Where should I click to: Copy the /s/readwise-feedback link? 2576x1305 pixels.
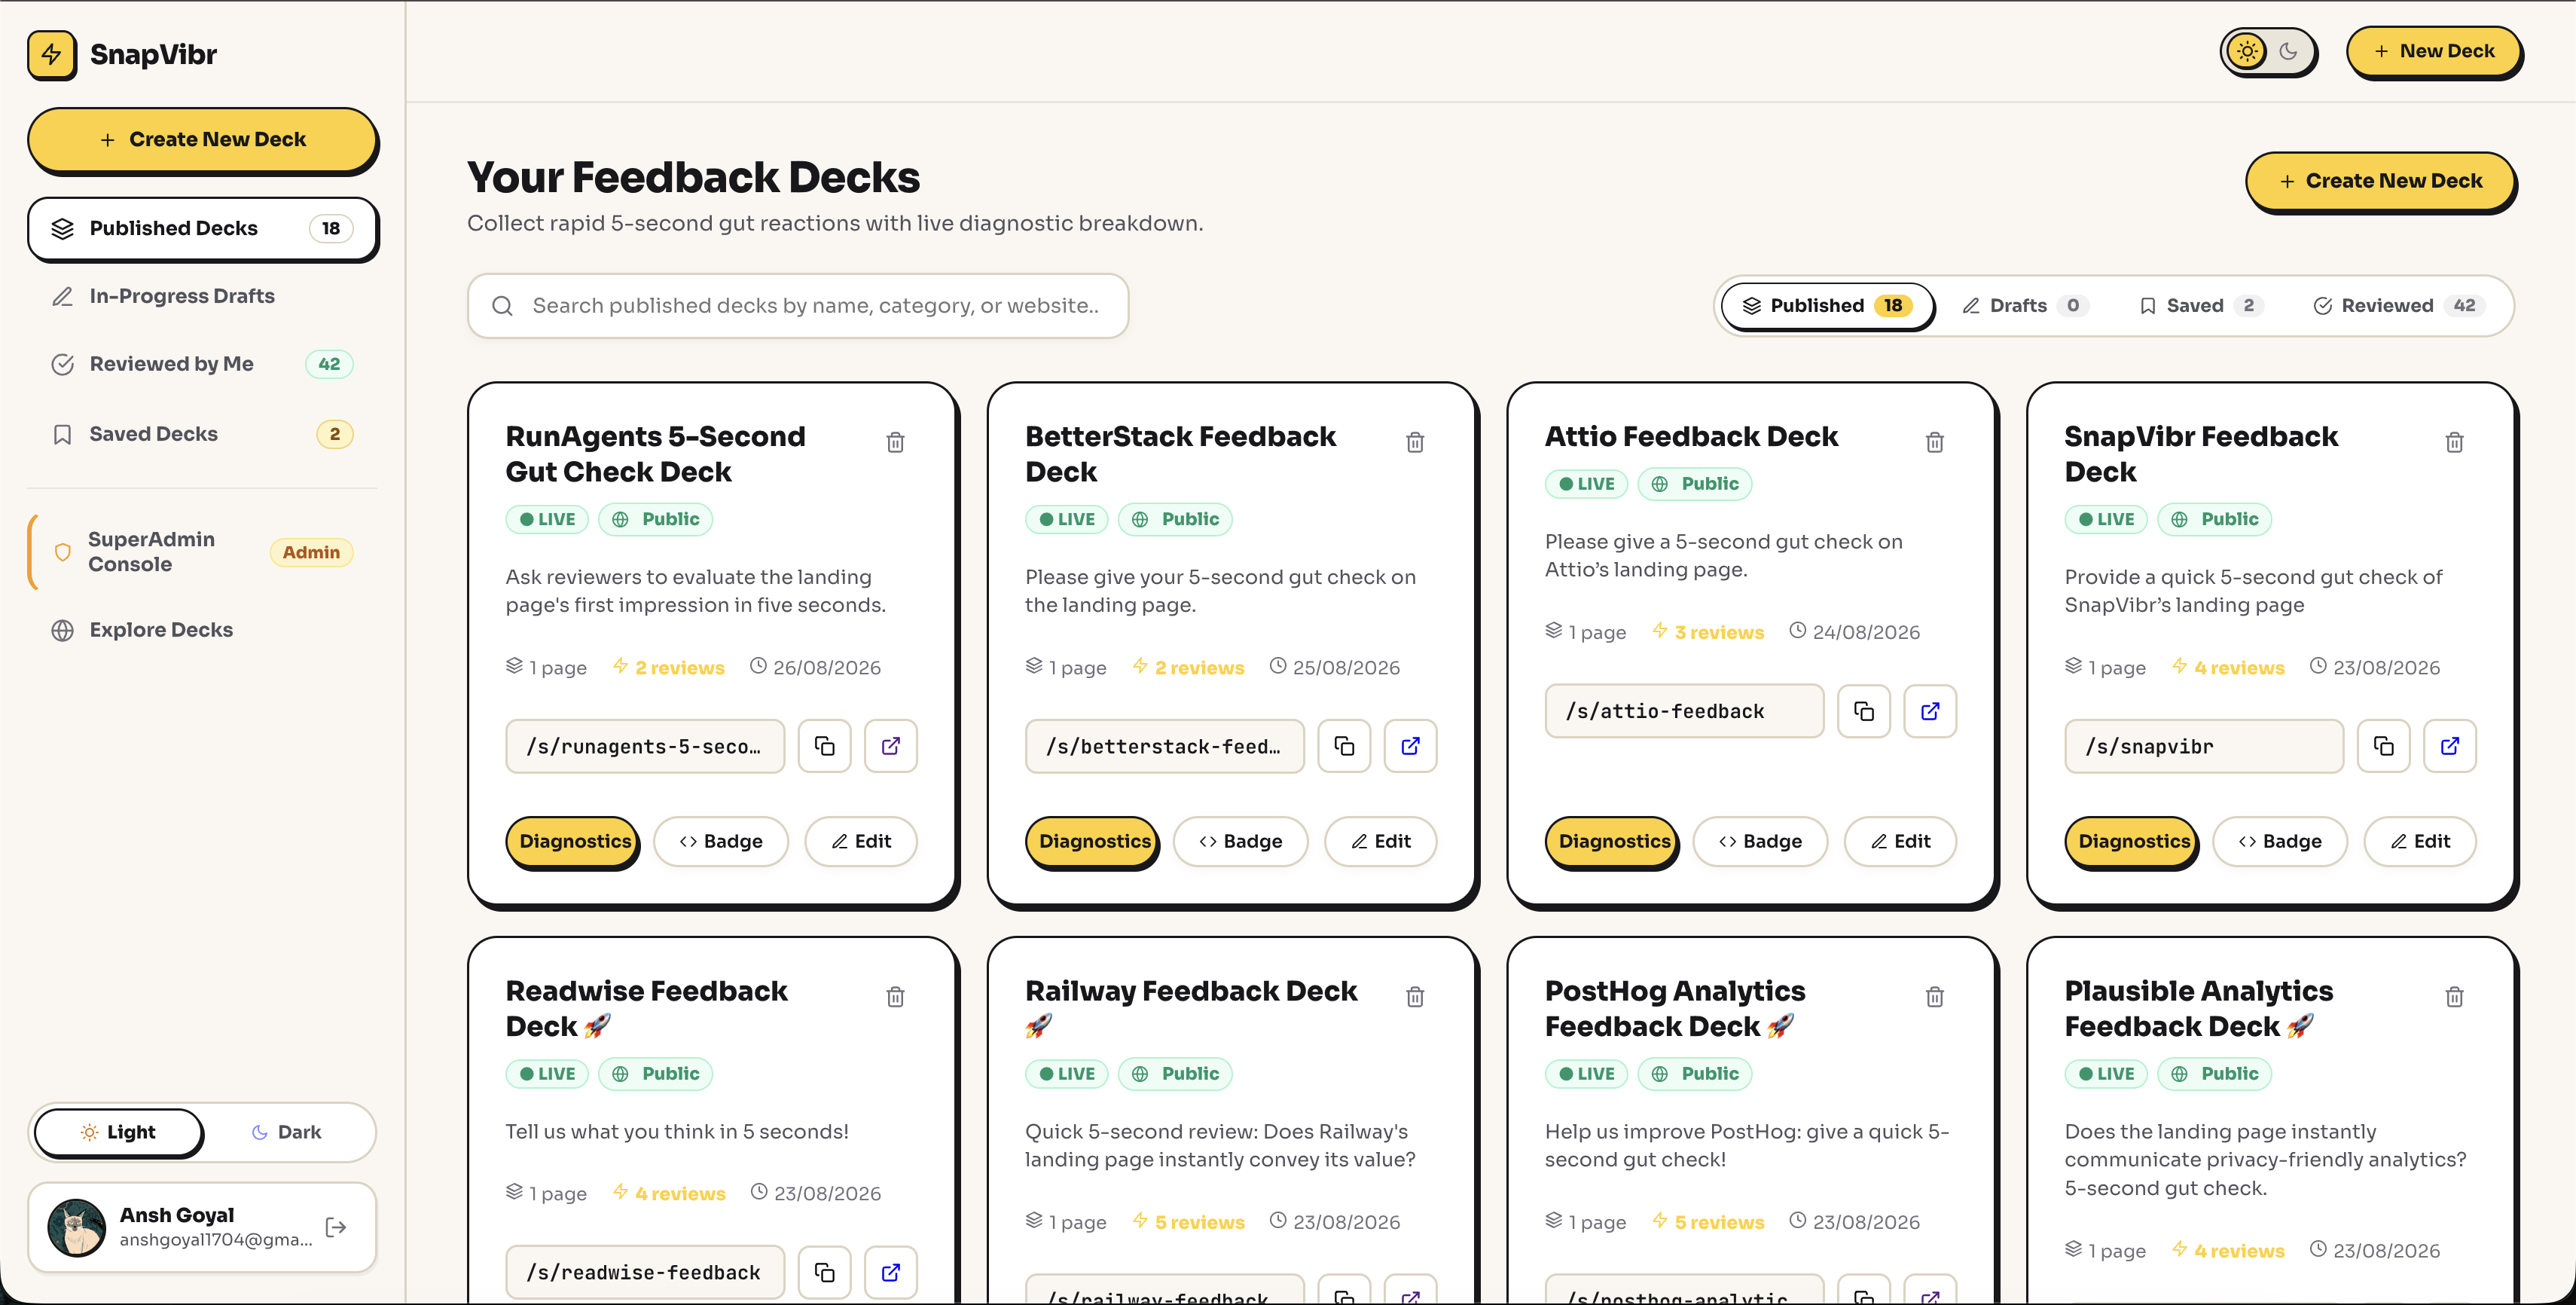click(x=825, y=1272)
